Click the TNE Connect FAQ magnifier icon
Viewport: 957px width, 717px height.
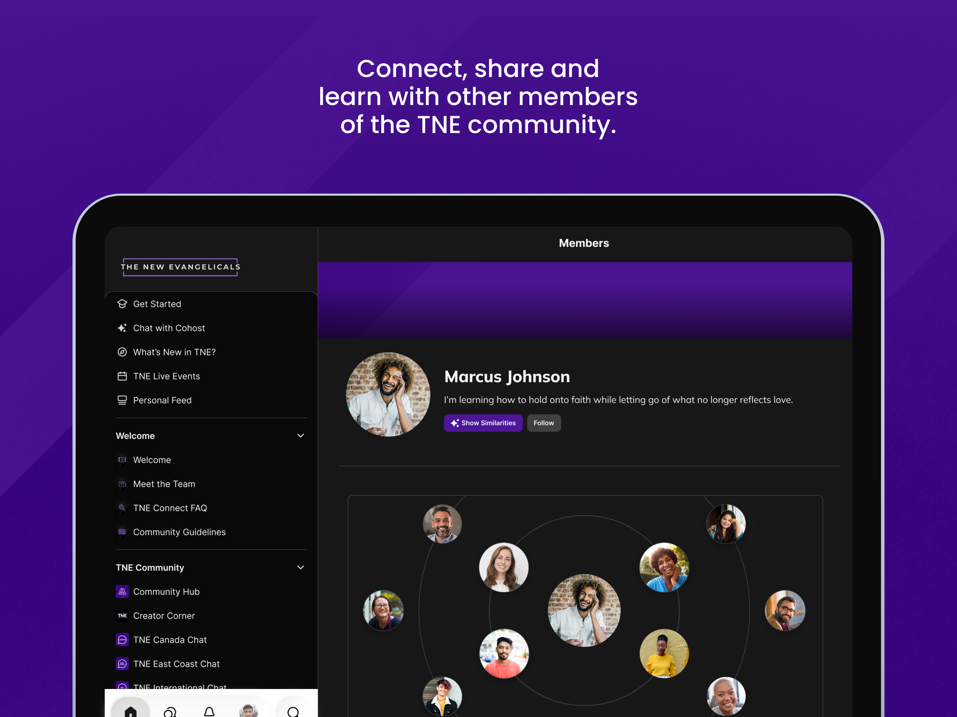(122, 508)
